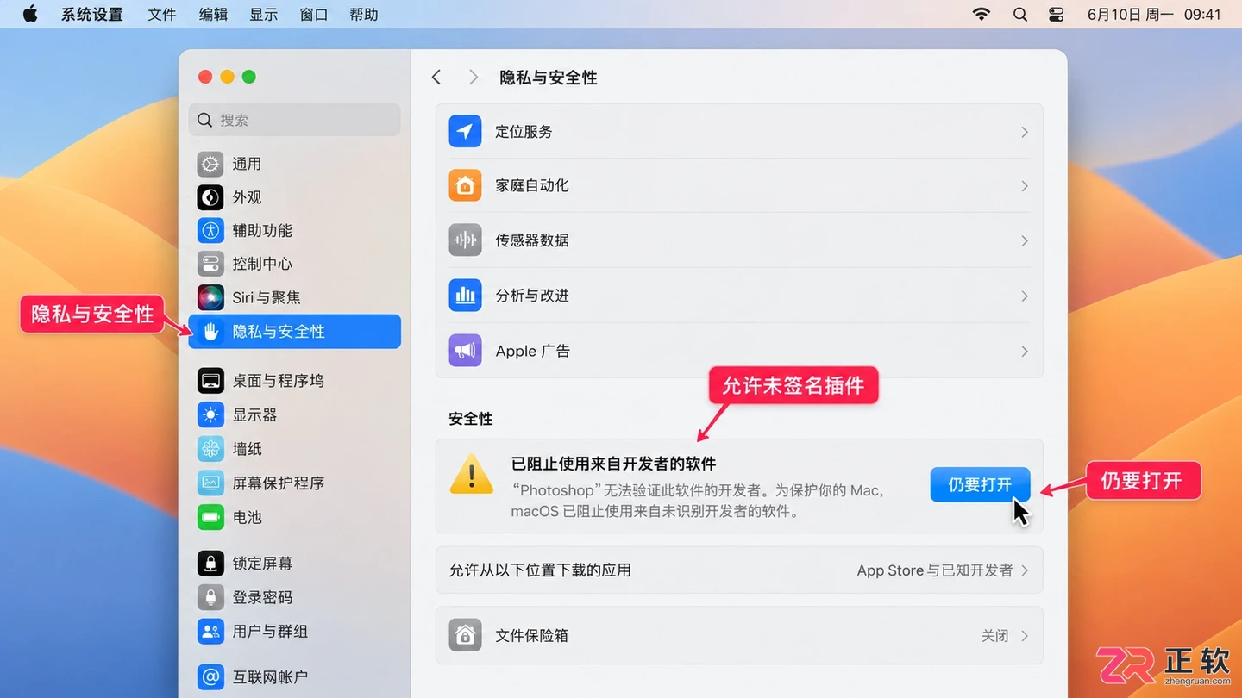Click the 定位服务 row label
The height and width of the screenshot is (698, 1242).
tap(524, 132)
